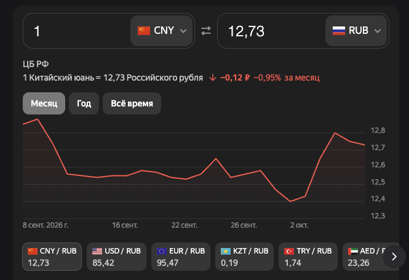
Task: Click the UAE flag icon in AED chip
Action: 352,251
